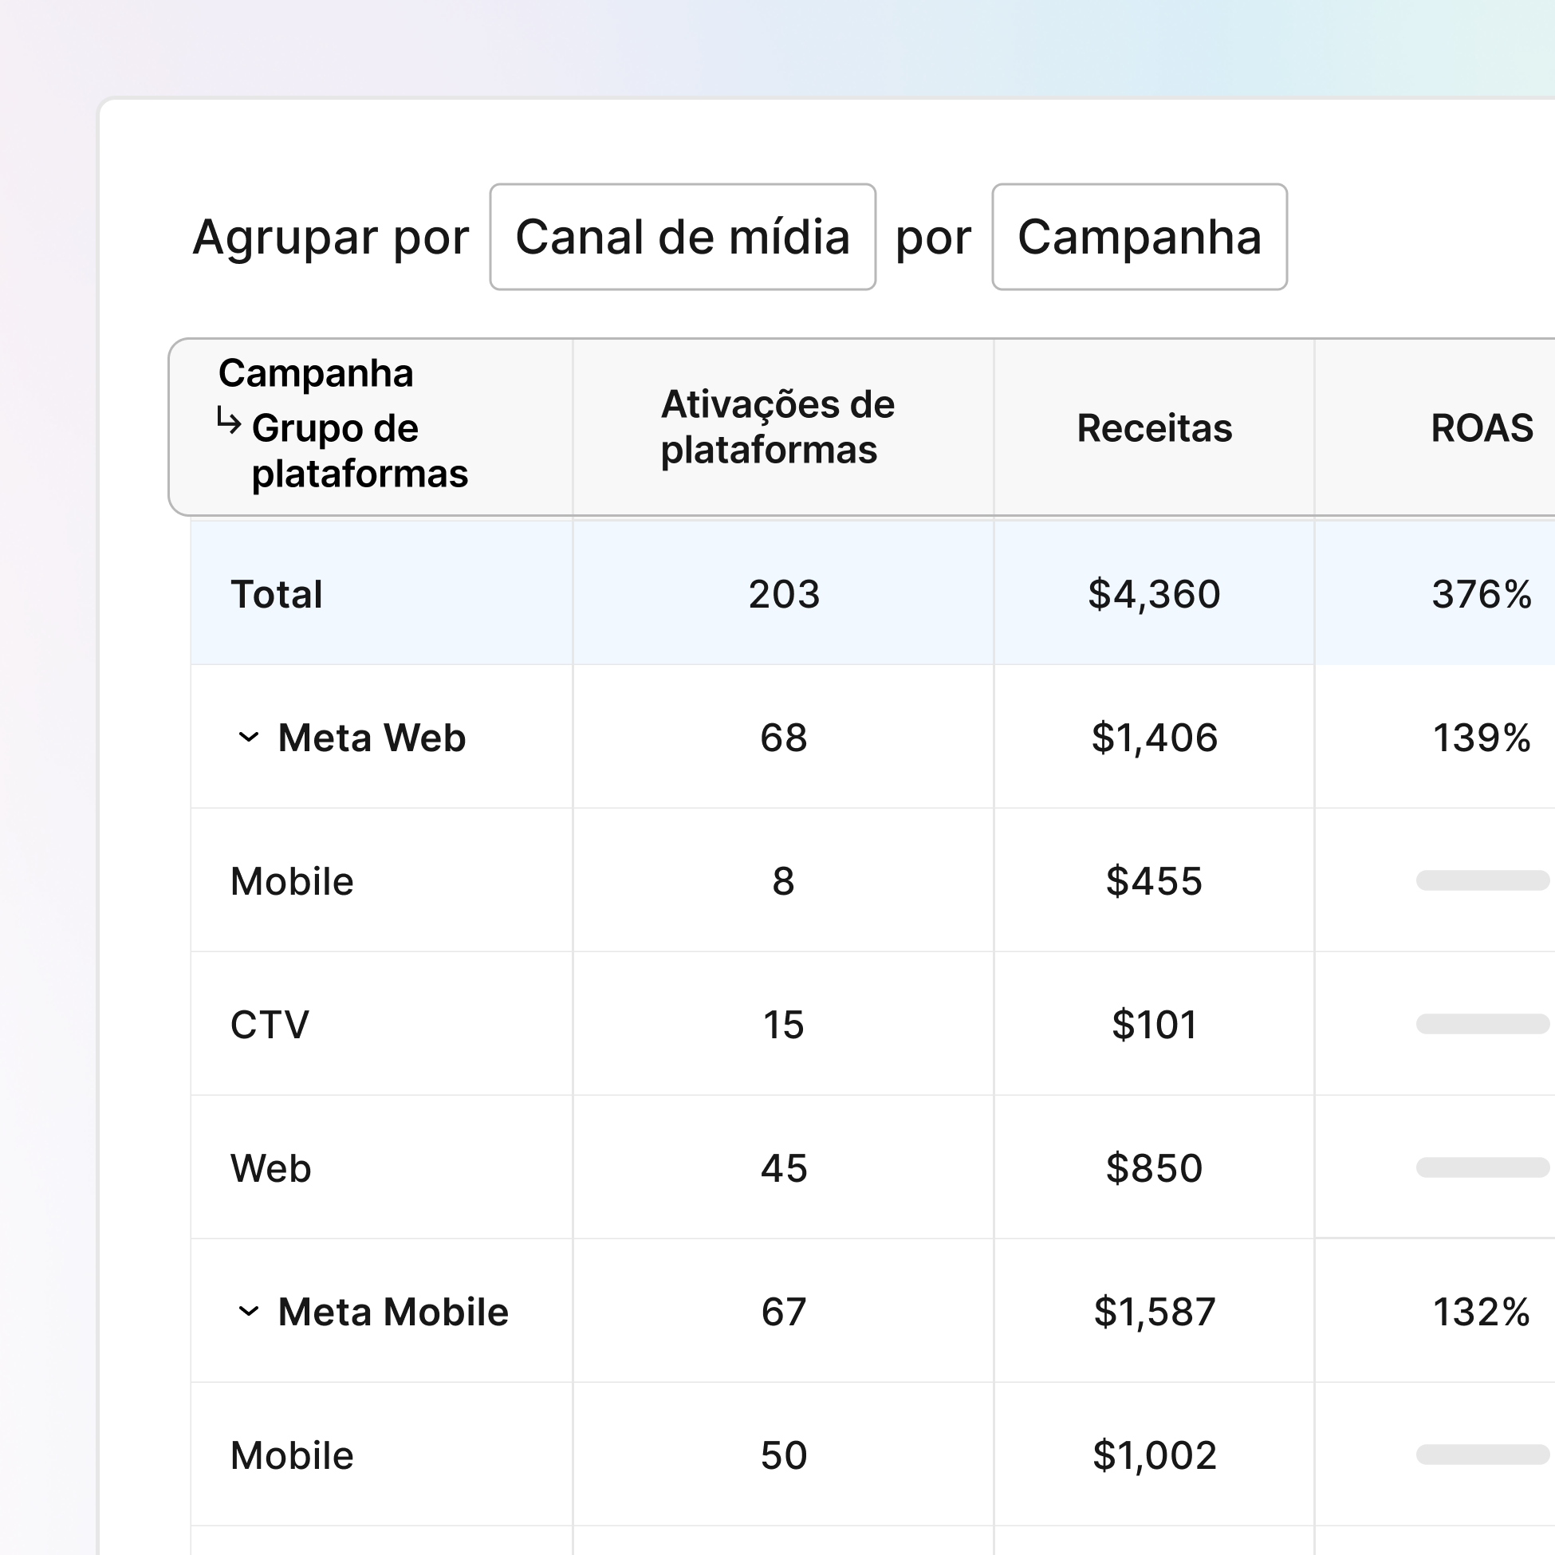This screenshot has width=1555, height=1555.
Task: Click the CTV platform group row
Action: click(x=270, y=1025)
